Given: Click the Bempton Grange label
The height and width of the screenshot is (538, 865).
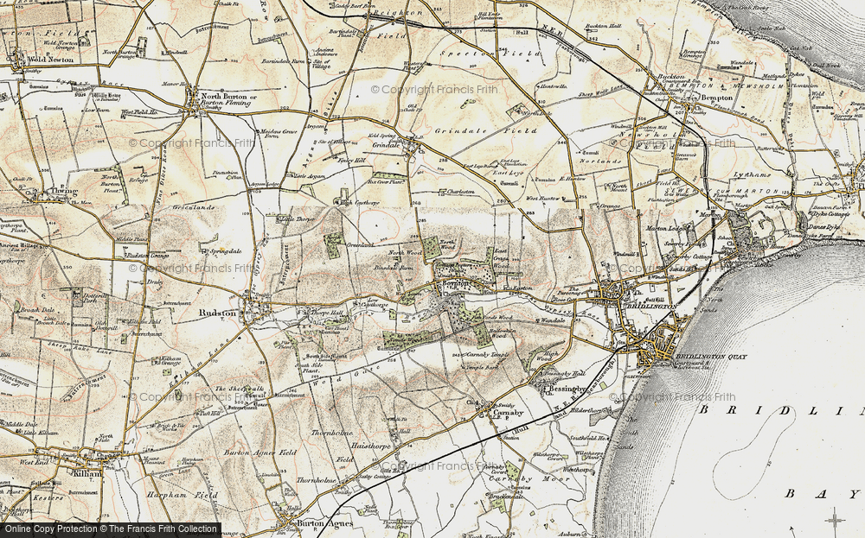Looking at the screenshot, I should tap(694, 54).
